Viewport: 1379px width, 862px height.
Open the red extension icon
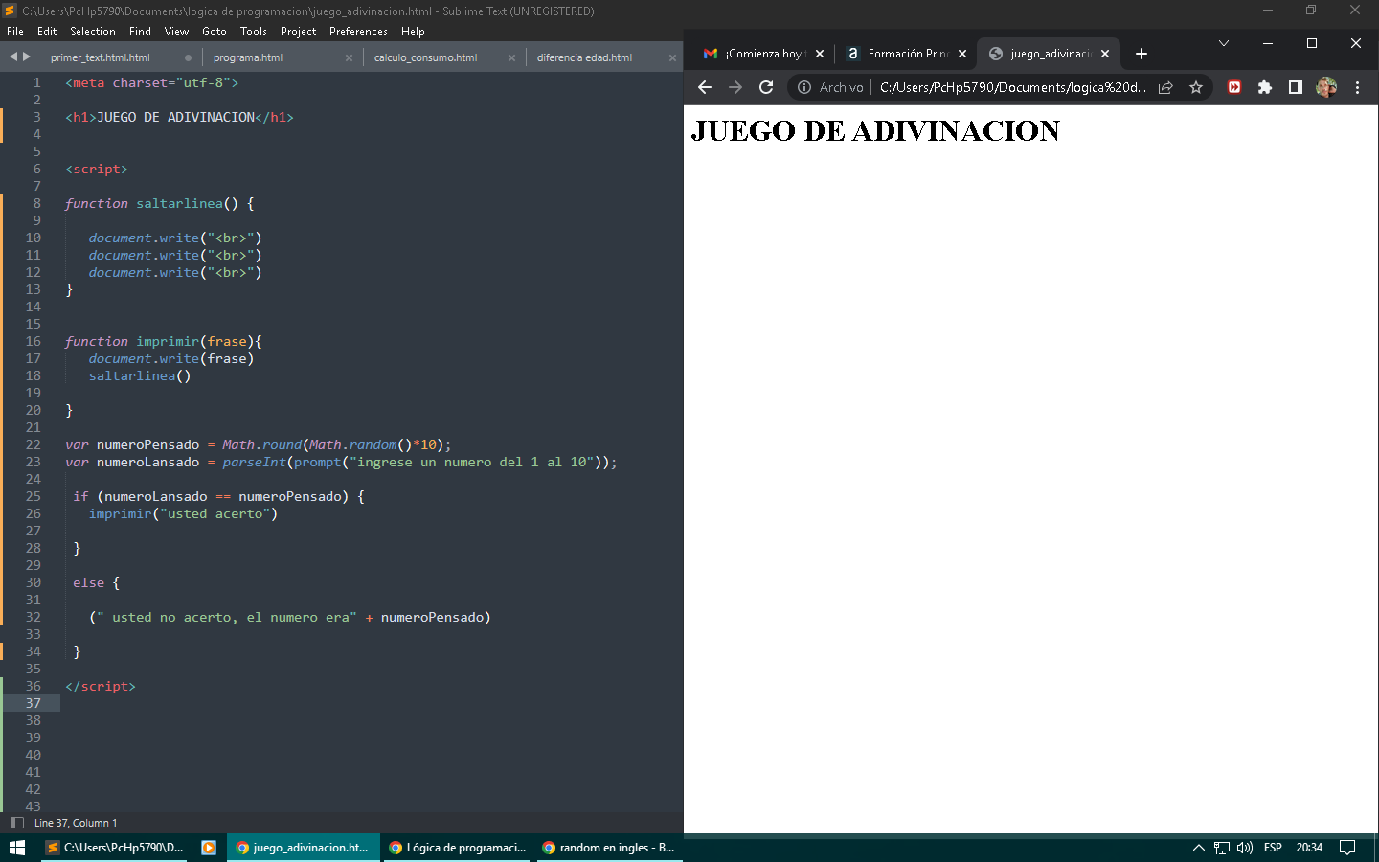click(x=1234, y=87)
